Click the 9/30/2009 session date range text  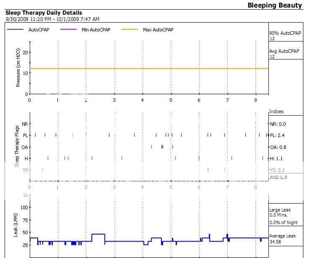tap(52, 19)
